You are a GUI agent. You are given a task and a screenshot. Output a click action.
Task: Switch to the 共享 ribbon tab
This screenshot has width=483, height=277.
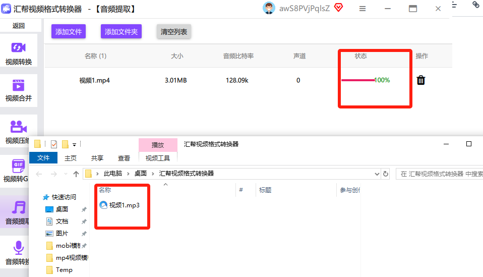(x=97, y=158)
